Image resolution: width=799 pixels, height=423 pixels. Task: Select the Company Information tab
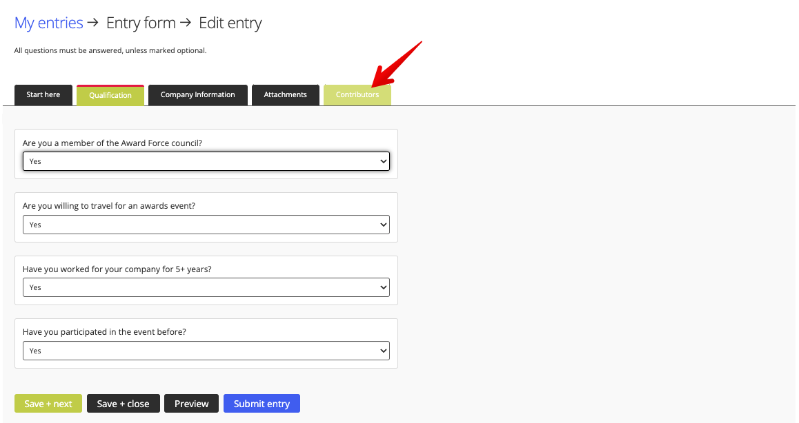point(197,94)
